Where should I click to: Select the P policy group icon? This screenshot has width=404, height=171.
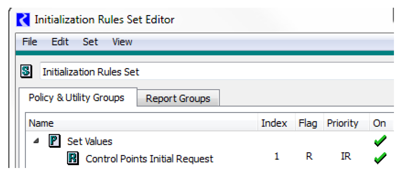(54, 141)
